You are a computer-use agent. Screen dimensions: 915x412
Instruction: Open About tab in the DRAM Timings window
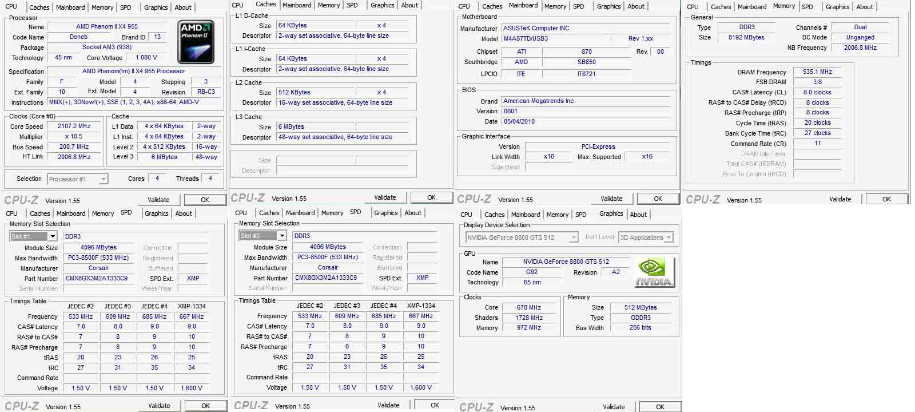point(865,7)
